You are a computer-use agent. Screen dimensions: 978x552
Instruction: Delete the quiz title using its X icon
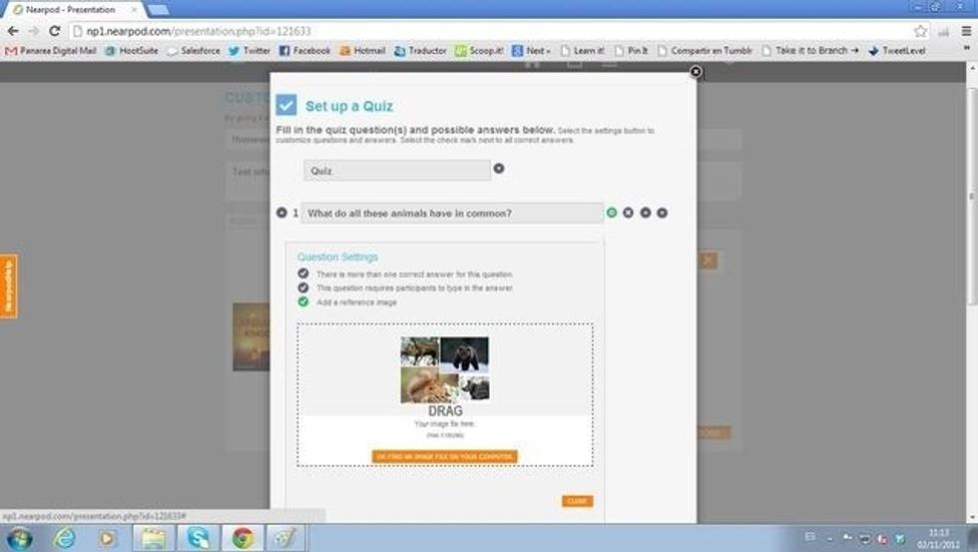click(499, 169)
